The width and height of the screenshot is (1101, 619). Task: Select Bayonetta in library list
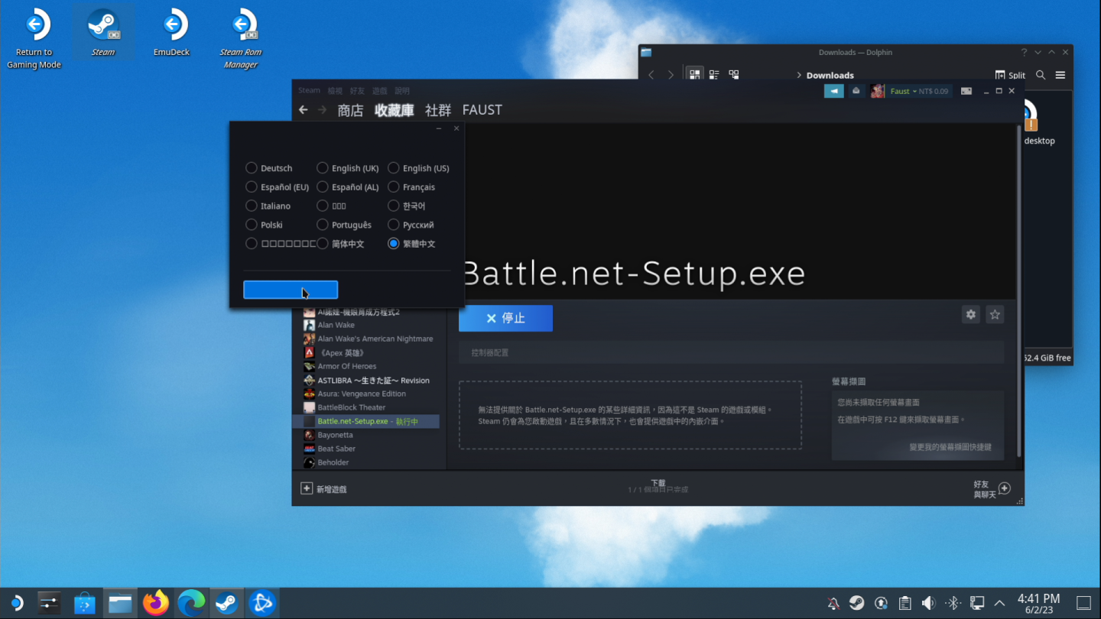tap(335, 435)
